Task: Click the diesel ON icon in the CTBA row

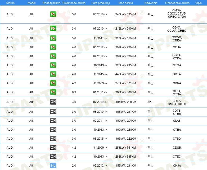Action: click(53, 129)
